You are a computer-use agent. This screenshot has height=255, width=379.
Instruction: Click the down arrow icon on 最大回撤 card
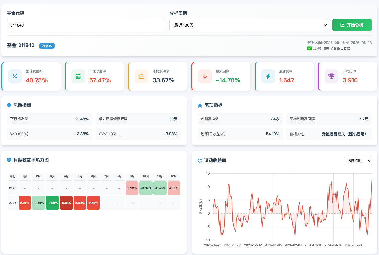pos(205,76)
